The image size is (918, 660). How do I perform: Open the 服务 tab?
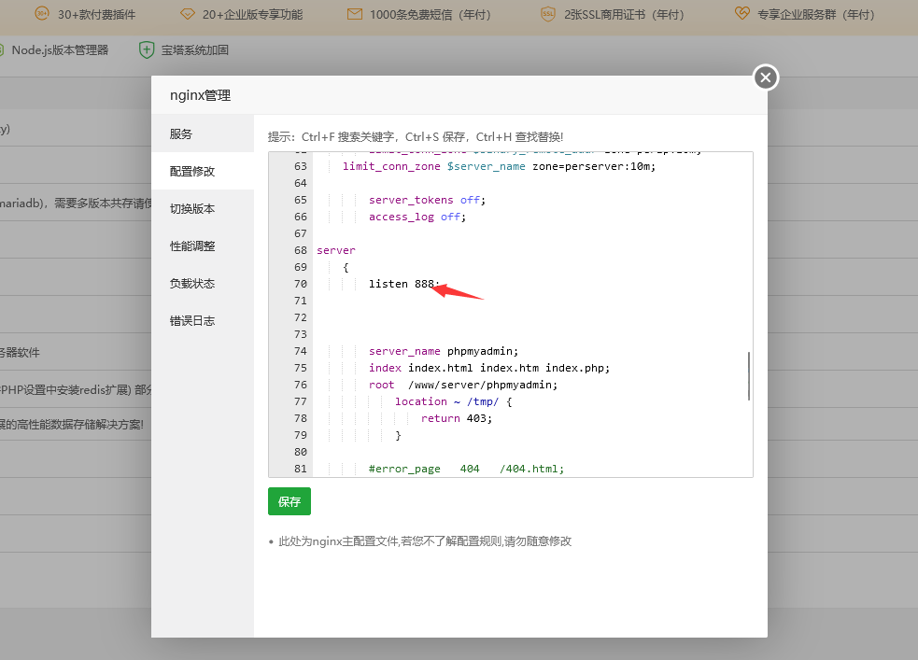pyautogui.click(x=203, y=134)
